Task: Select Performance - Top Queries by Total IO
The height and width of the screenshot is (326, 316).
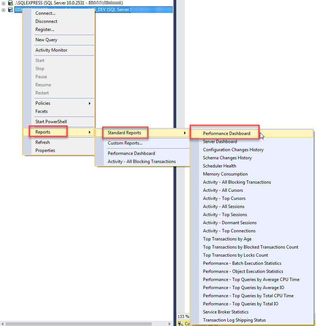Action: coord(241,304)
